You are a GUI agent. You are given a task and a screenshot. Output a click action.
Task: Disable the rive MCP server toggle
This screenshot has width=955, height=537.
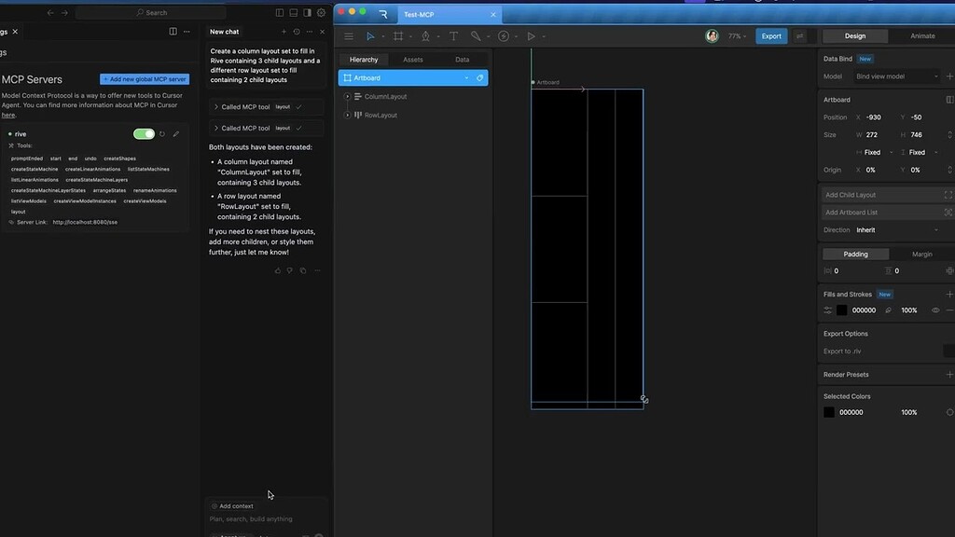(143, 133)
